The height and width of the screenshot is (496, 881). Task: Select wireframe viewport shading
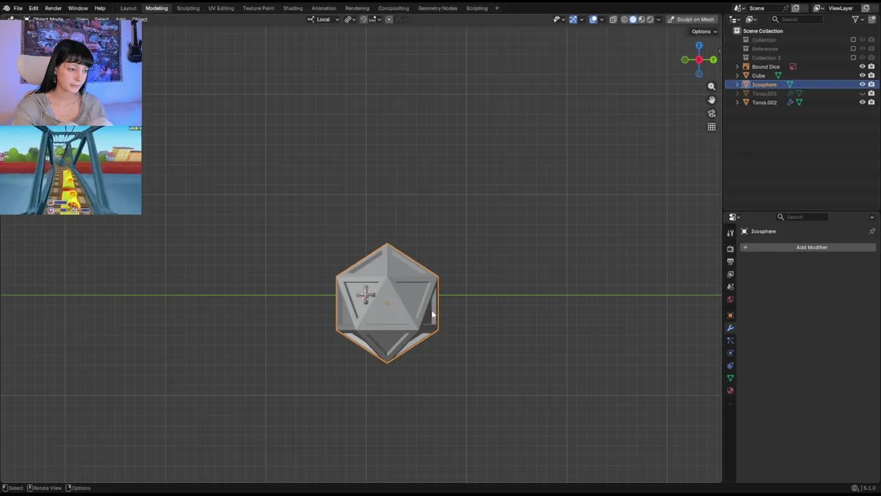coord(624,19)
